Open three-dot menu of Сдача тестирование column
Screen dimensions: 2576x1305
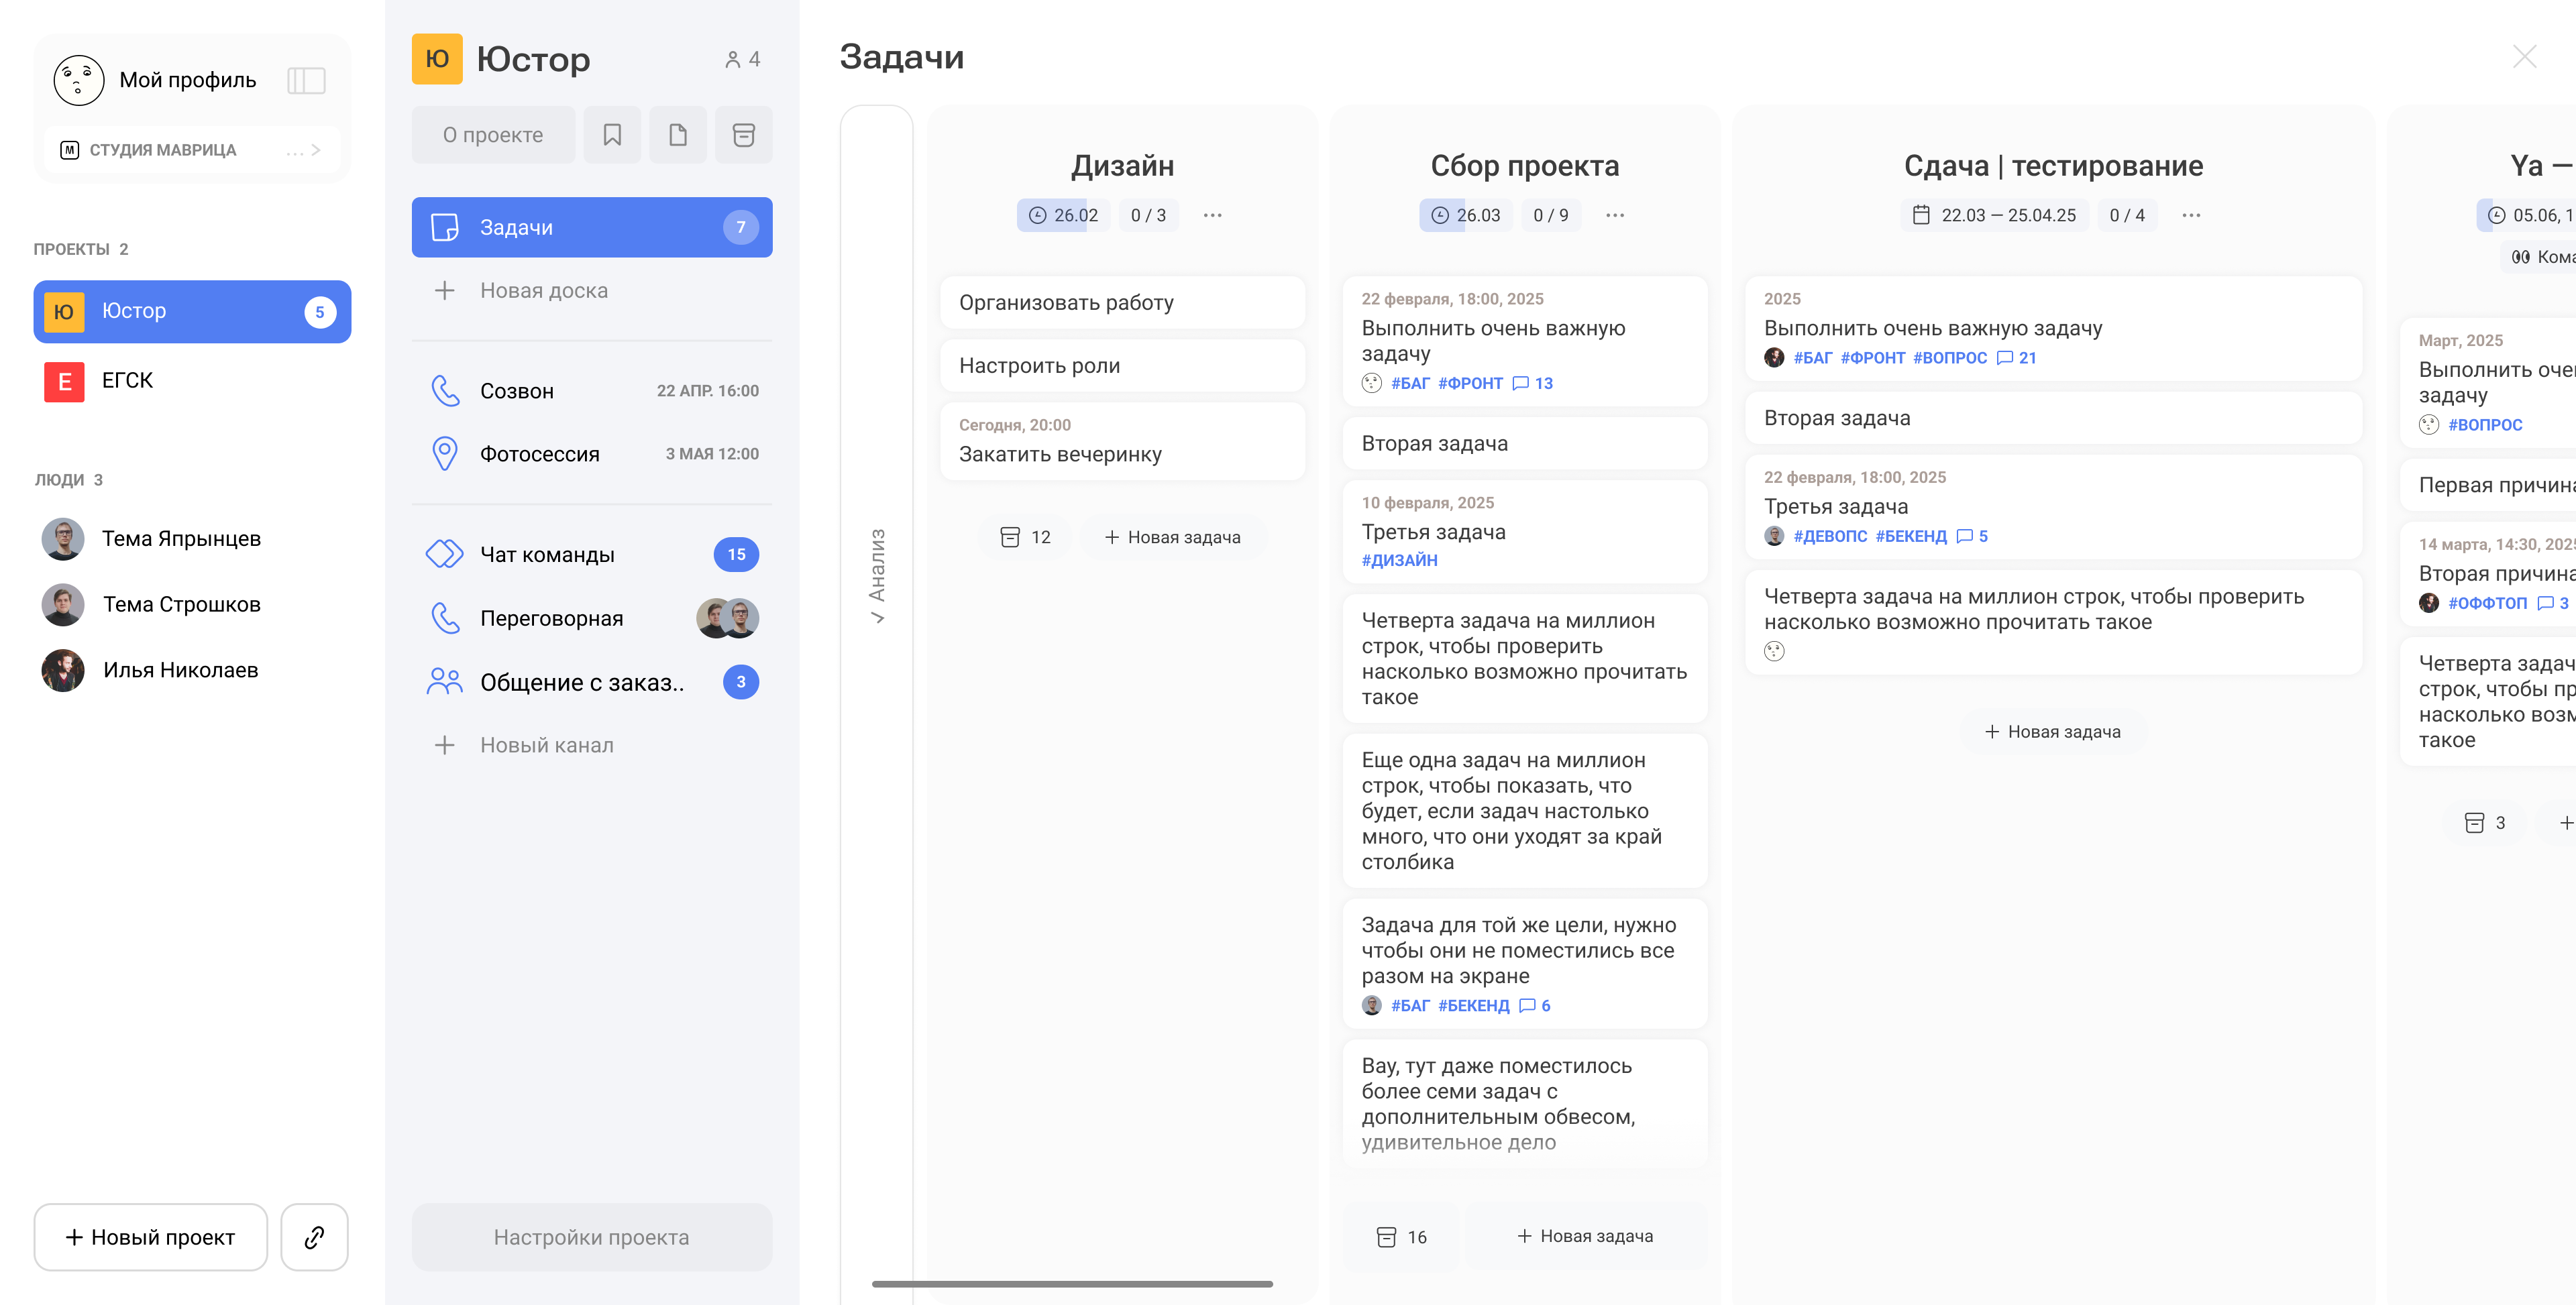click(x=2191, y=215)
